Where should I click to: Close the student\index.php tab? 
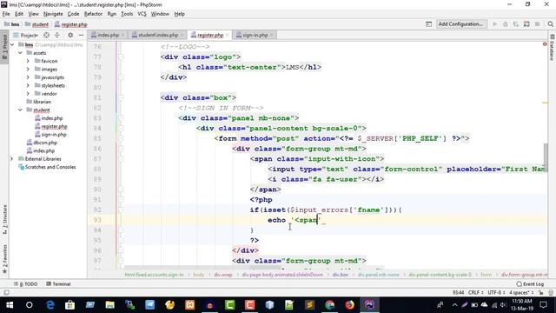tap(182, 35)
